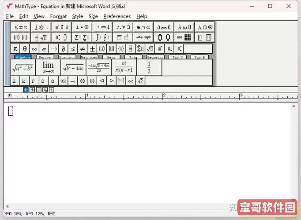Viewport: 301px width, 220px height.
Task: Insert the theta symbol from small bar
Action: pyautogui.click(x=25, y=49)
